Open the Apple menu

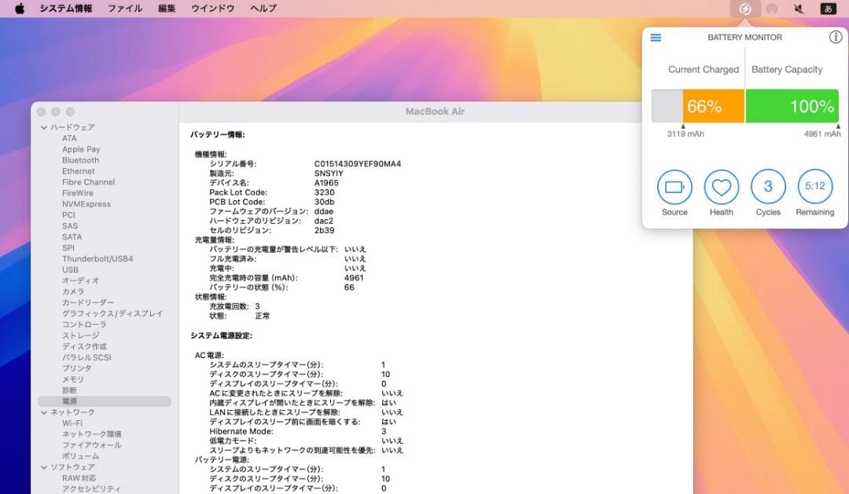[20, 9]
